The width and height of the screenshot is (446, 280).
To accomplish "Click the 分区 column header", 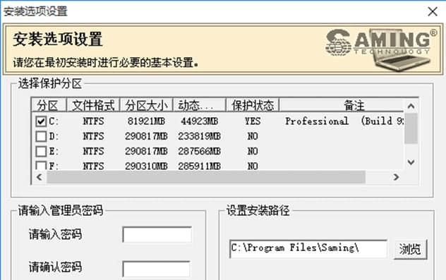I will pyautogui.click(x=49, y=105).
